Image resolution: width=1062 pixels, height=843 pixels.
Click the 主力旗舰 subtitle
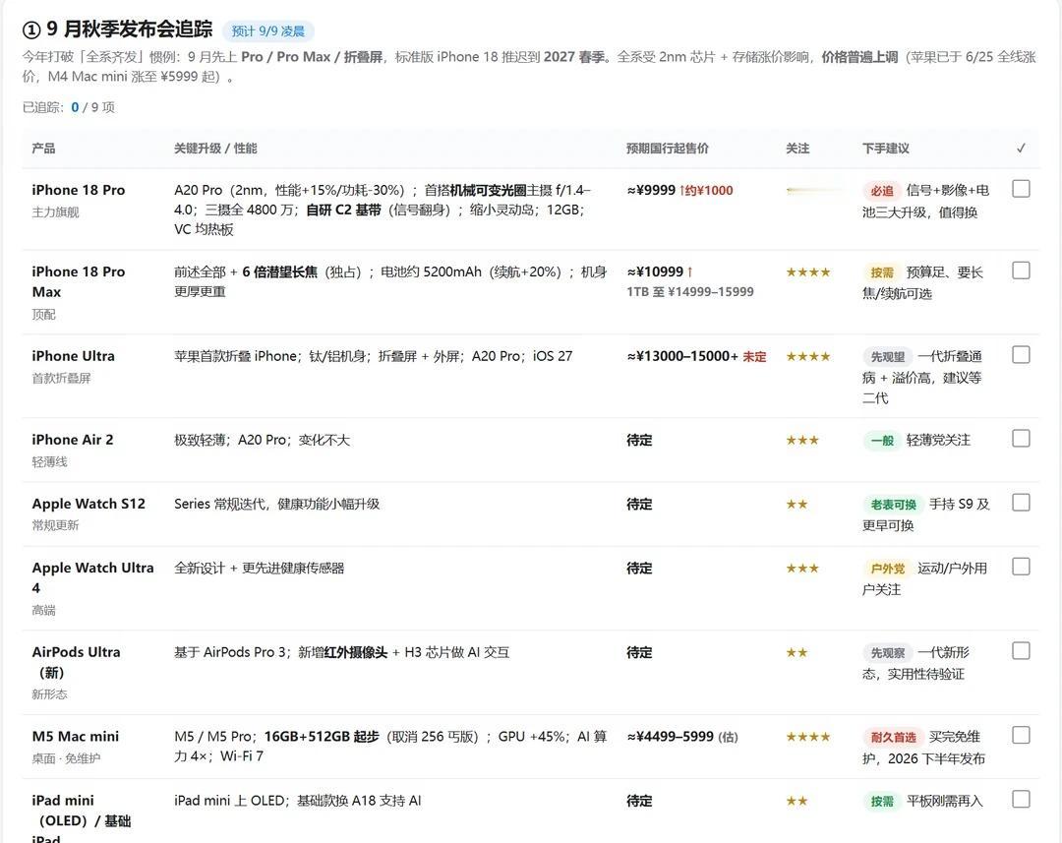[55, 212]
